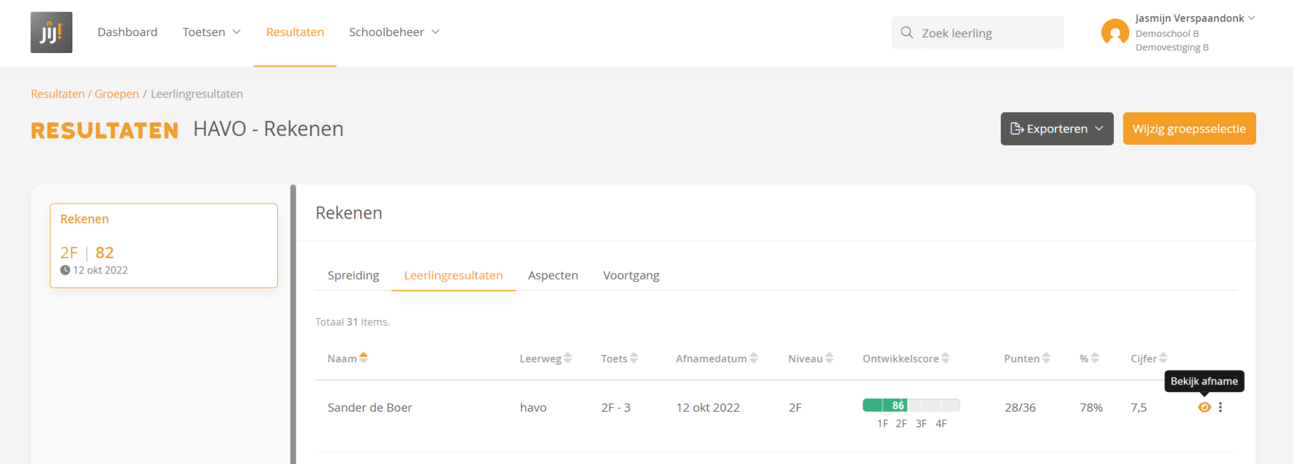Click the 'HAVO - Rekenen' heading
Screen dimensions: 1293x464
(268, 129)
